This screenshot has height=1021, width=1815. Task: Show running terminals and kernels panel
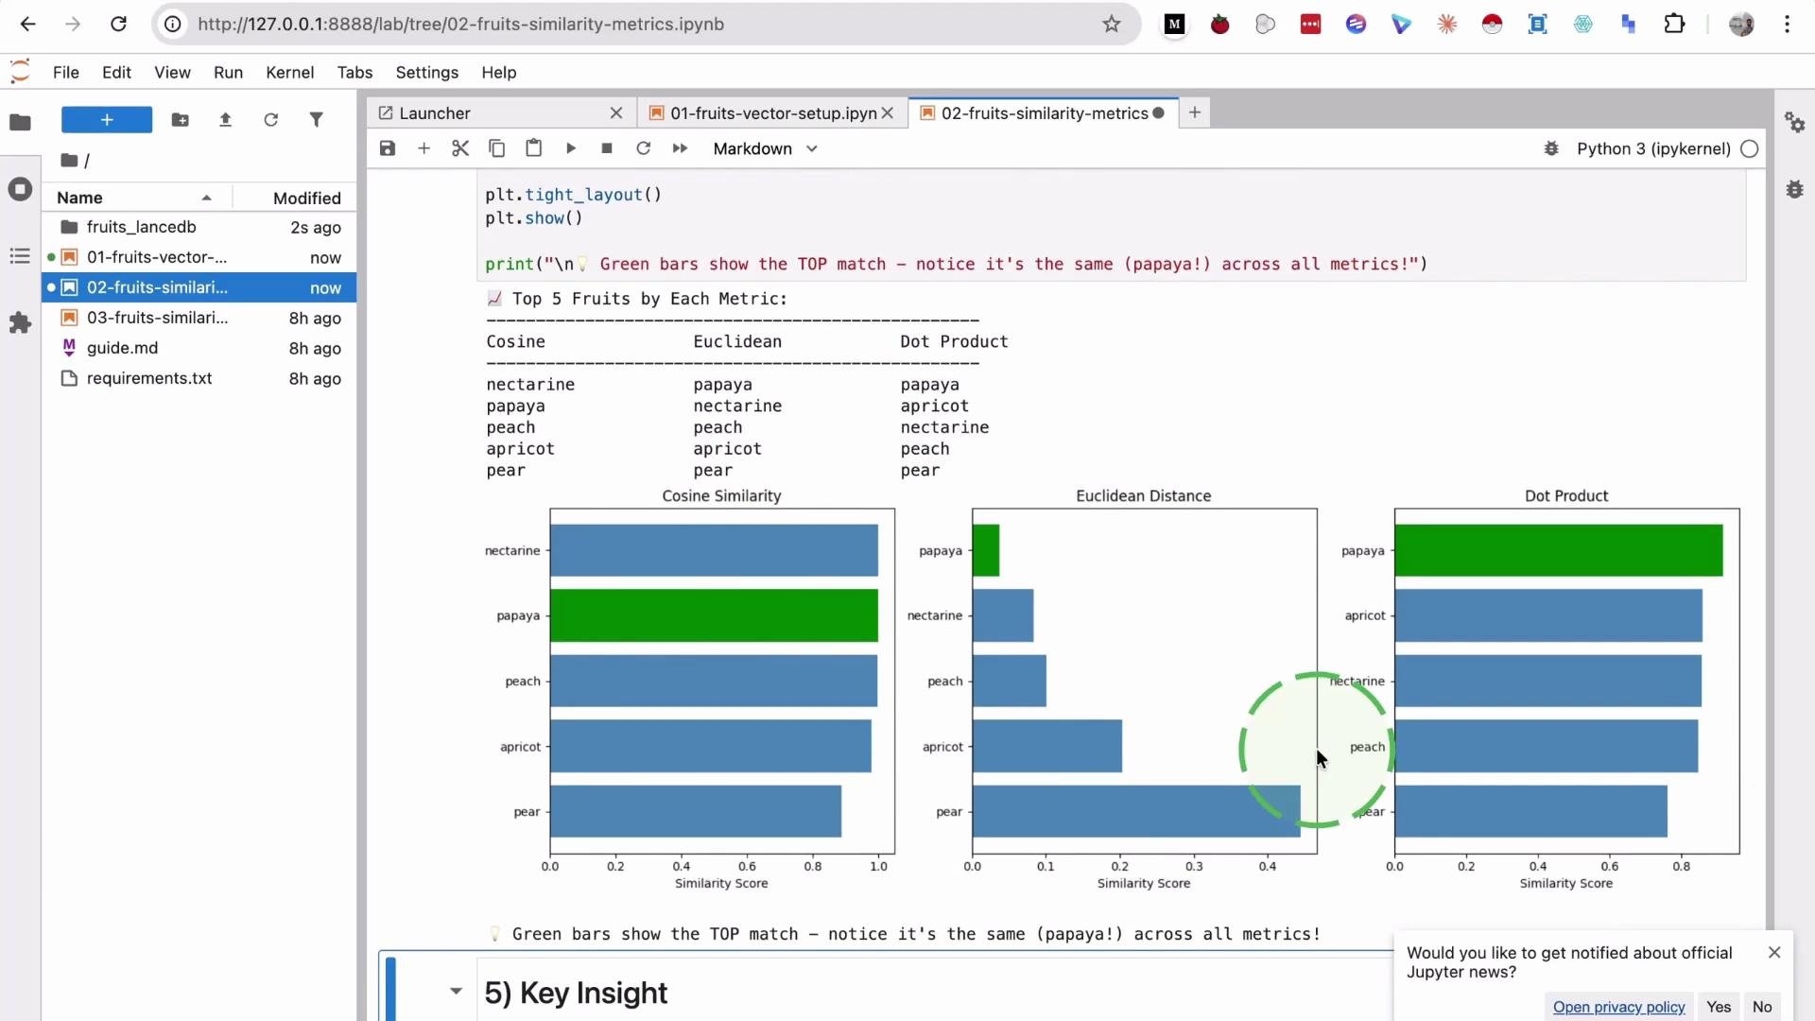tap(20, 189)
